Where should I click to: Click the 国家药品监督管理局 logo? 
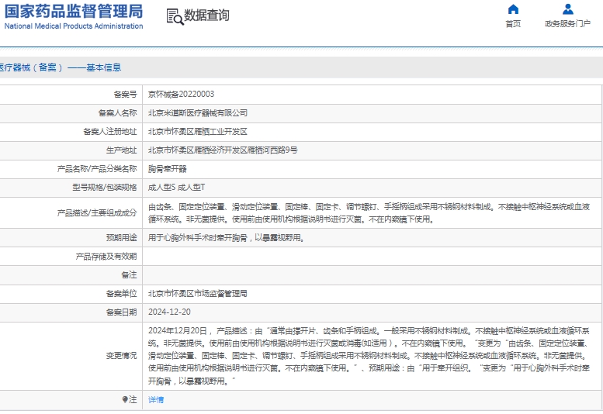coord(74,11)
